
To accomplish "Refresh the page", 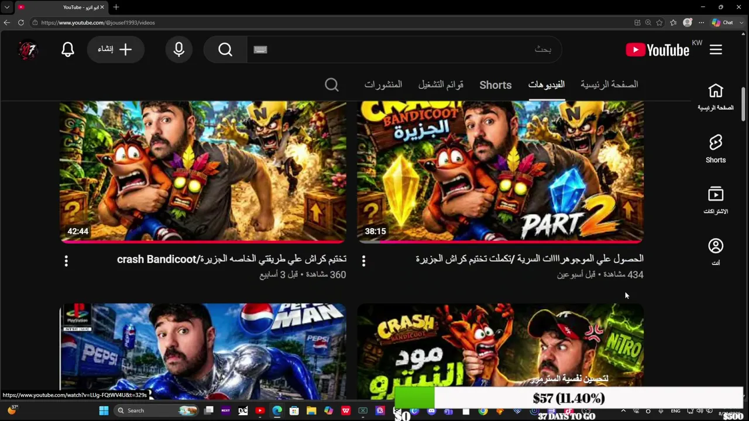I will (21, 22).
